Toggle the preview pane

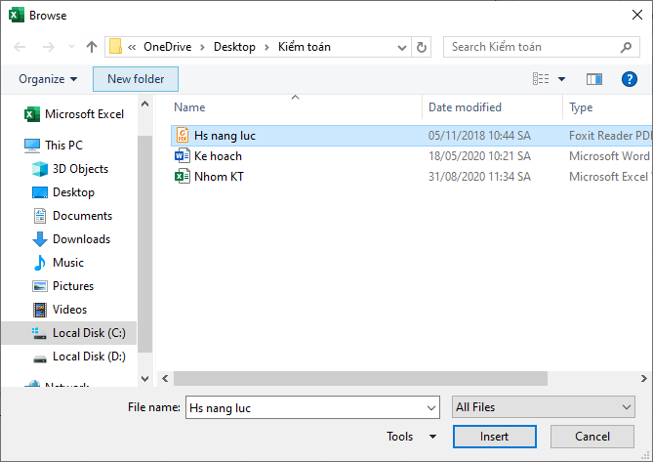coord(594,79)
